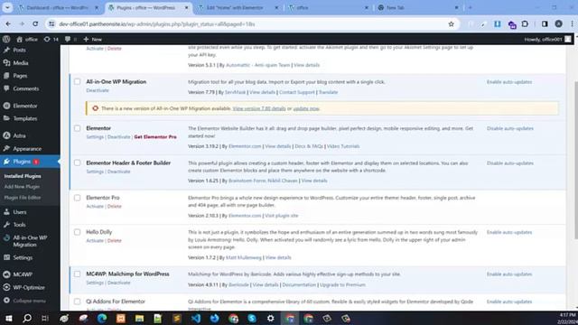Click Get Elementor Pro link
Viewport: 578px width, 325px height.
point(155,136)
